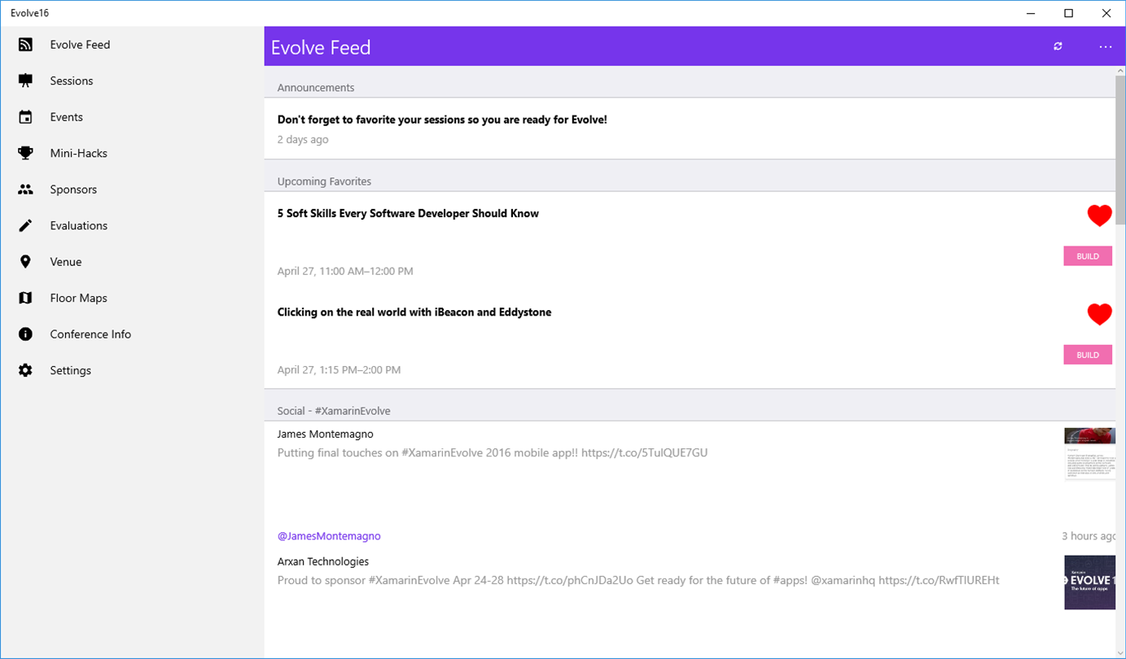Open Evaluations using the pencil icon

25,225
